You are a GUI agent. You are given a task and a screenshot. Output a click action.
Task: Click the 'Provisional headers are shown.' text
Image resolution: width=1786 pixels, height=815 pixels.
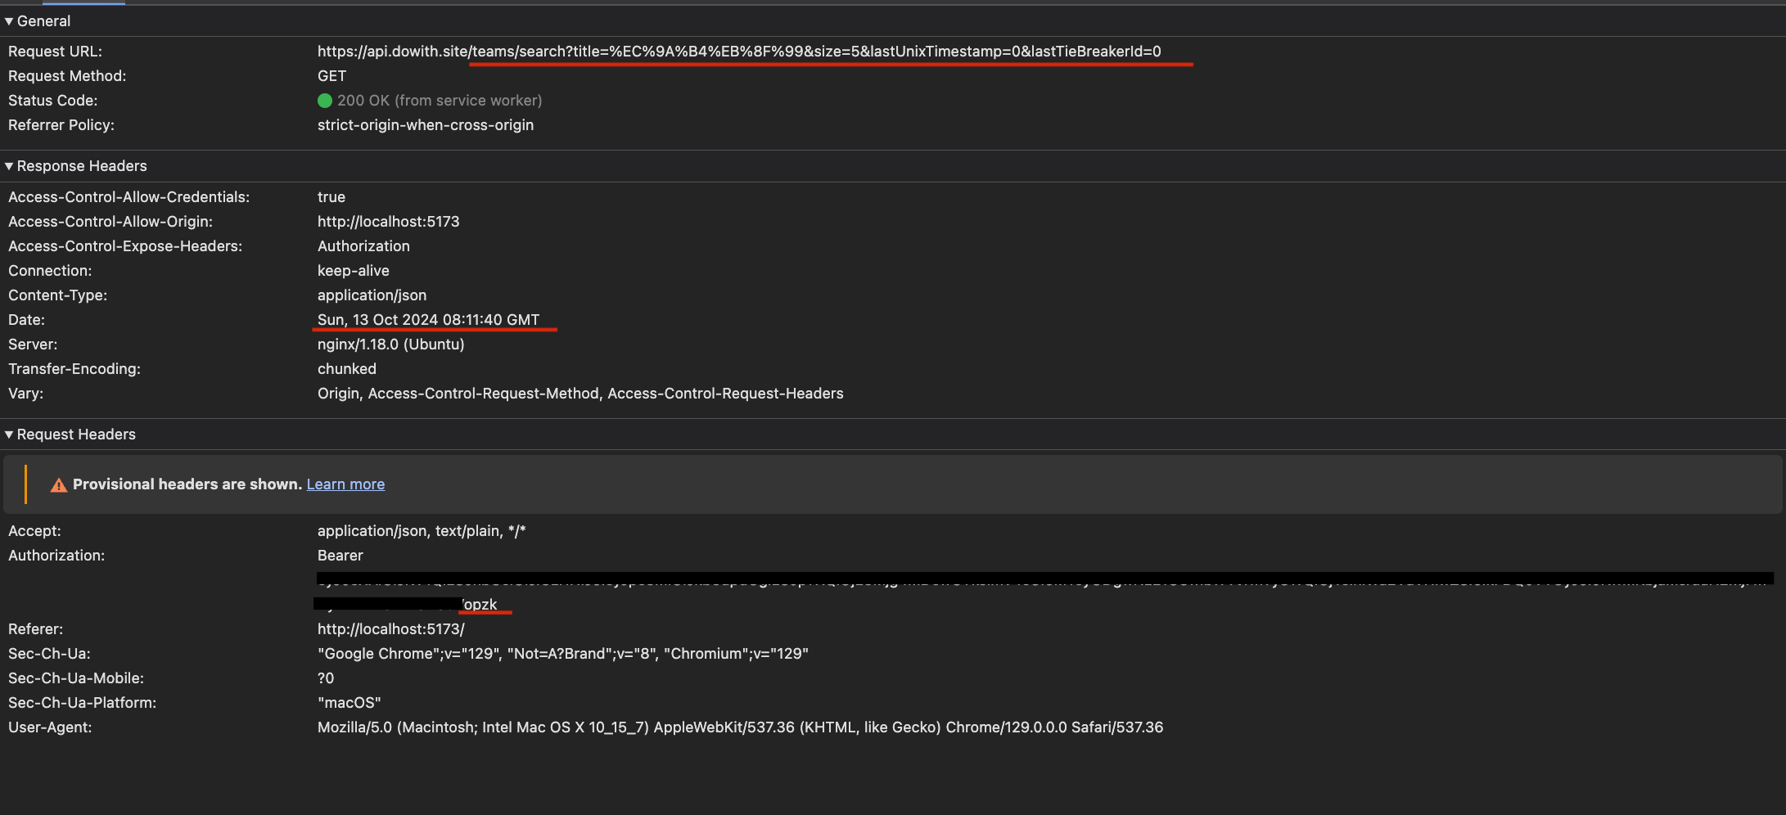click(187, 484)
